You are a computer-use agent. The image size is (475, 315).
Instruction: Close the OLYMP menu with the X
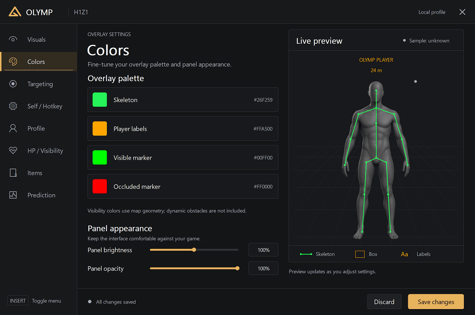462,12
